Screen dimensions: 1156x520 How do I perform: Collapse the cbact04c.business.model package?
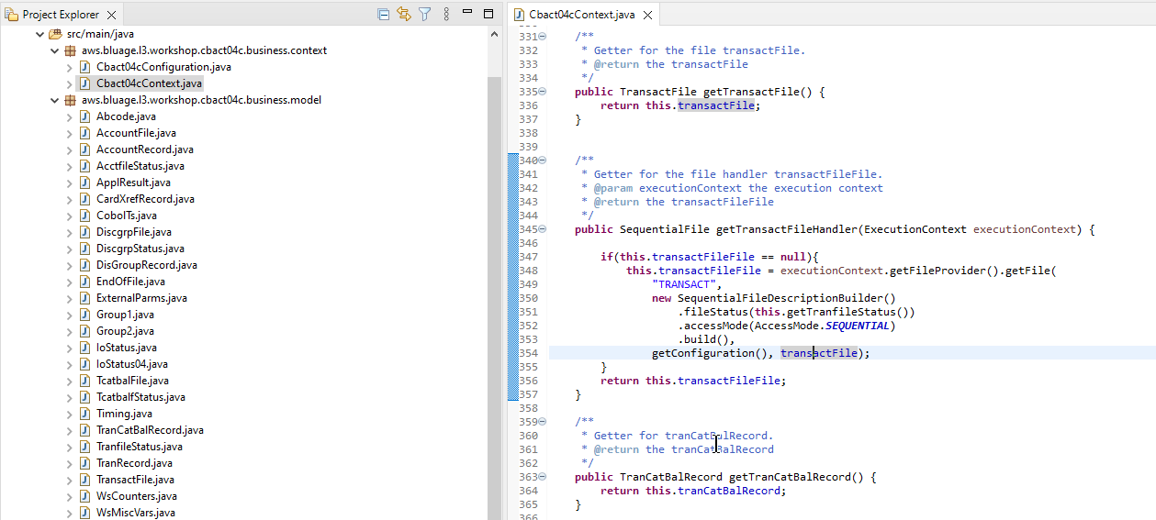55,100
